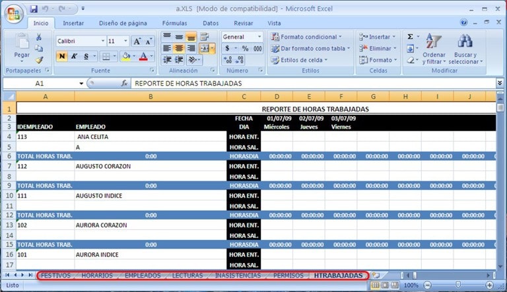Toggle underline with the S button

[86, 57]
